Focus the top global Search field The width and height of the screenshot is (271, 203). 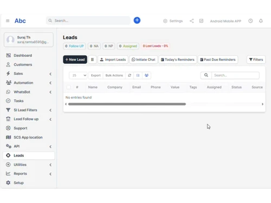tap(88, 21)
